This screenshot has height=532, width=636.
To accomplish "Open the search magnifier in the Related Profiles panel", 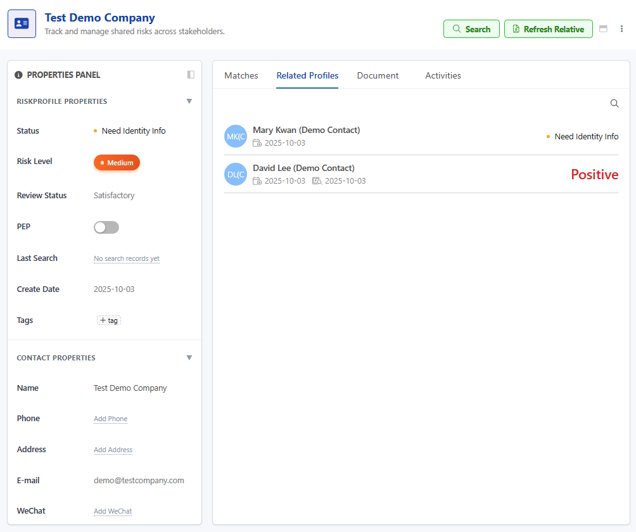I will [614, 103].
